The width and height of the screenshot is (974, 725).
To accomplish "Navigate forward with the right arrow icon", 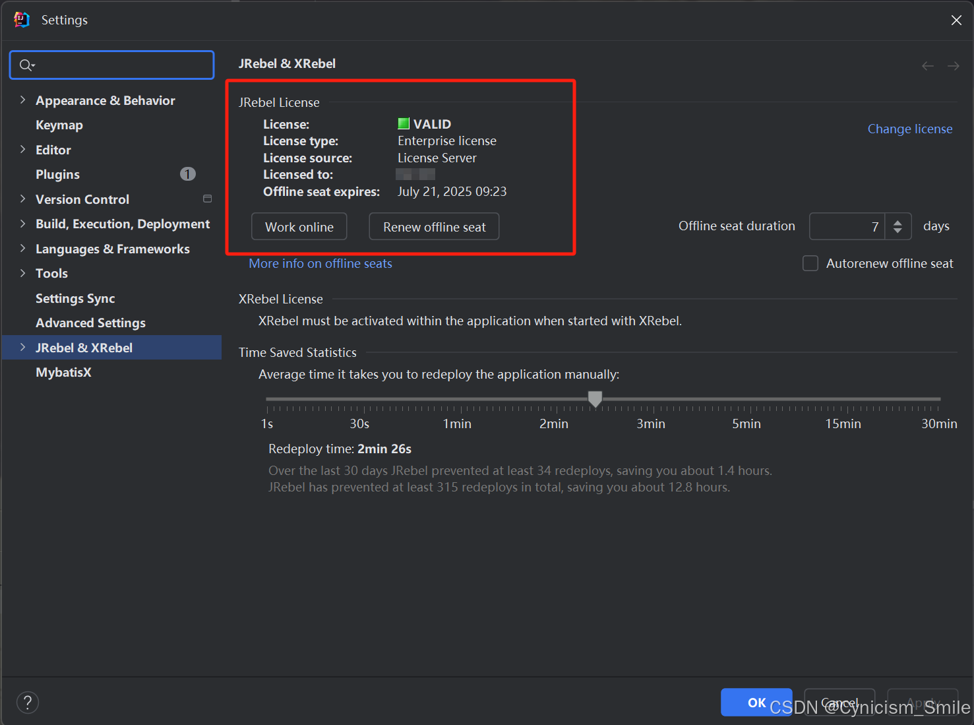I will point(954,66).
